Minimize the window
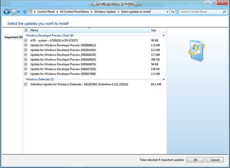This screenshot has height=168, width=230. click(x=207, y=3)
